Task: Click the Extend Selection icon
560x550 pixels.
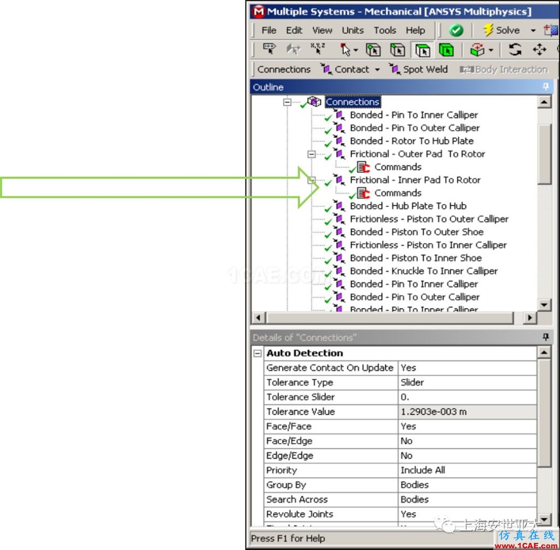Action: point(477,50)
